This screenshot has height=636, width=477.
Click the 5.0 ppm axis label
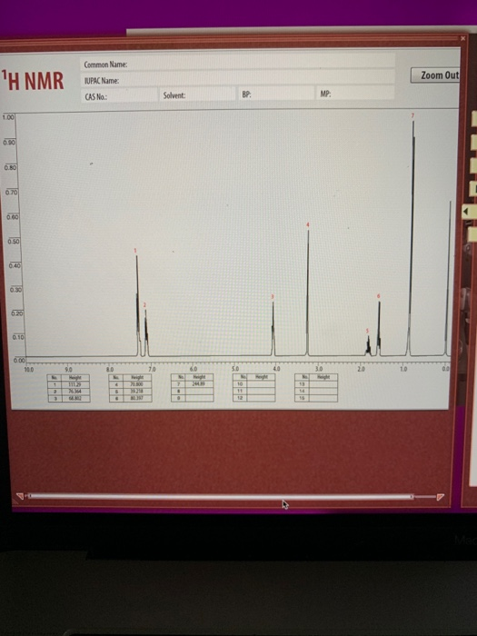click(235, 369)
